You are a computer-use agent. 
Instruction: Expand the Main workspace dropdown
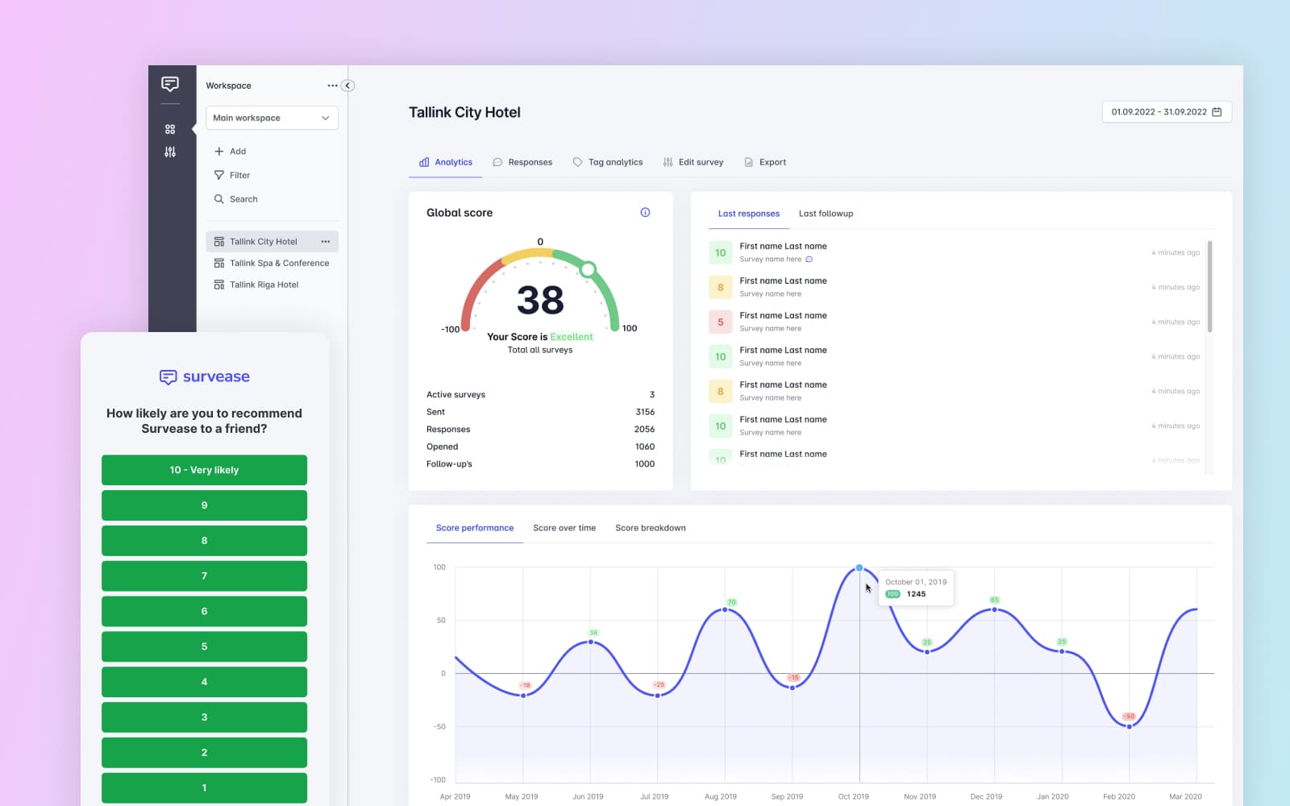(x=272, y=118)
